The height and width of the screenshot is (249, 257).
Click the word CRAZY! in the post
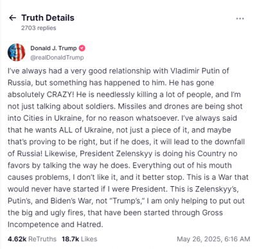(x=60, y=94)
